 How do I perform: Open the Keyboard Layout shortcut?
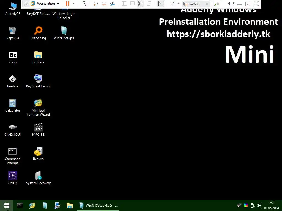coord(38,82)
